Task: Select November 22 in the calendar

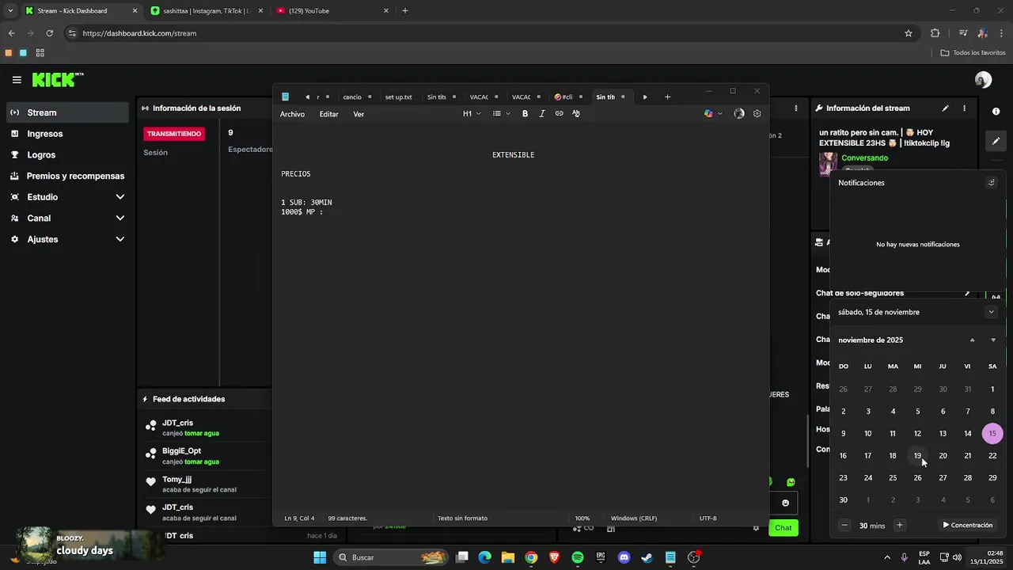Action: tap(992, 456)
